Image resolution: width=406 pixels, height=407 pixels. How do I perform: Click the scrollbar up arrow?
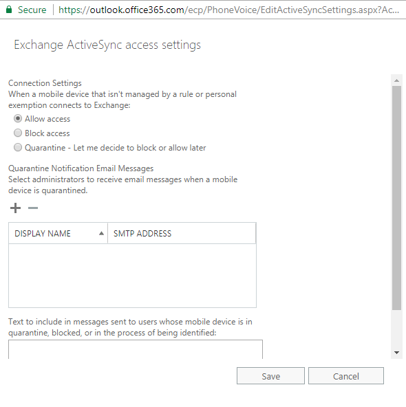coord(396,80)
